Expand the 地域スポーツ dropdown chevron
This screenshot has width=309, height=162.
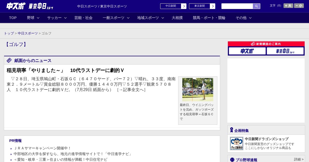point(163,18)
